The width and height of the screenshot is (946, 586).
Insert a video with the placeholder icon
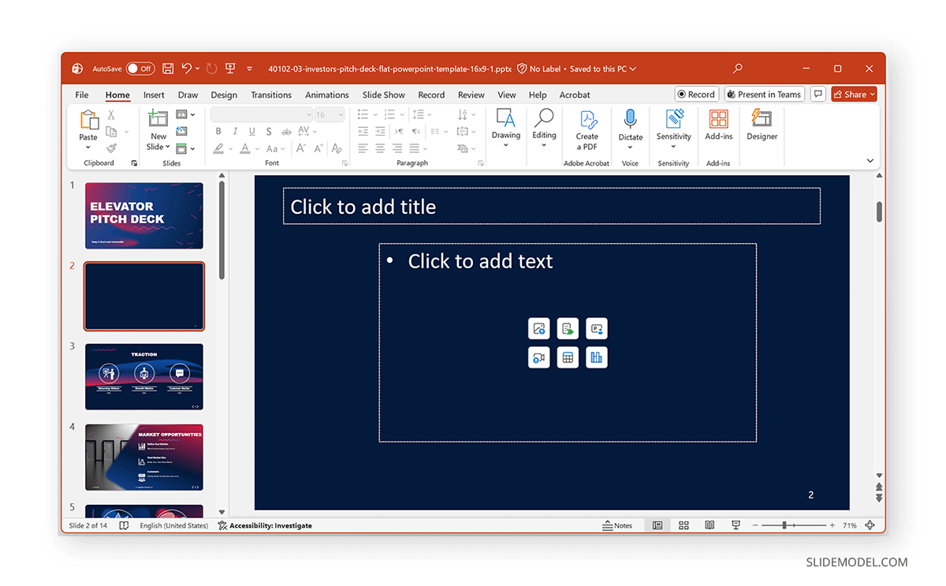[539, 357]
